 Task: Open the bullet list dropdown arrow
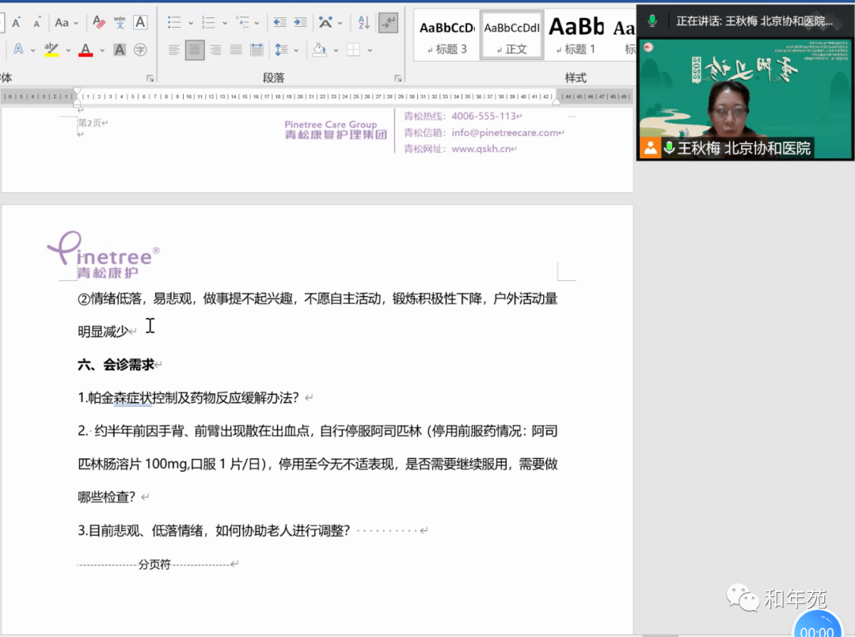point(191,23)
